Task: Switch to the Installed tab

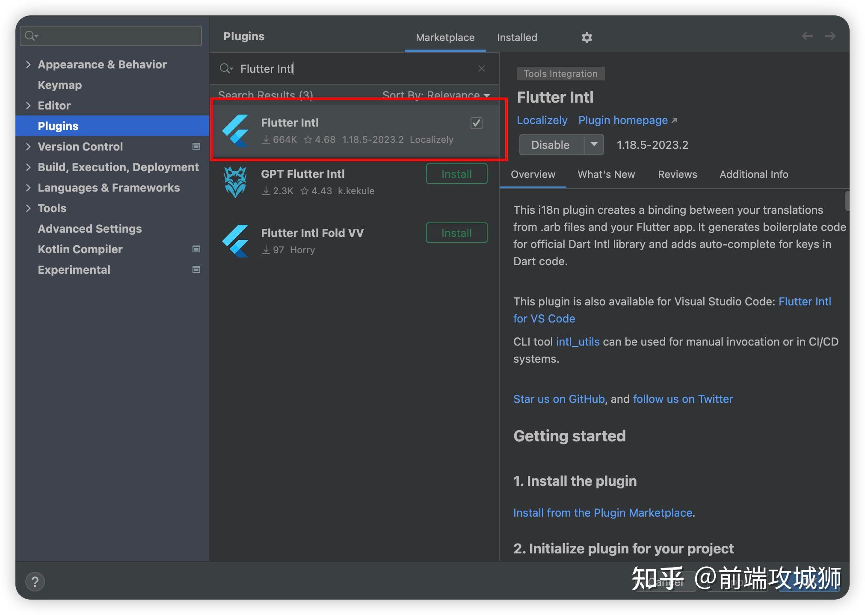Action: coord(517,38)
